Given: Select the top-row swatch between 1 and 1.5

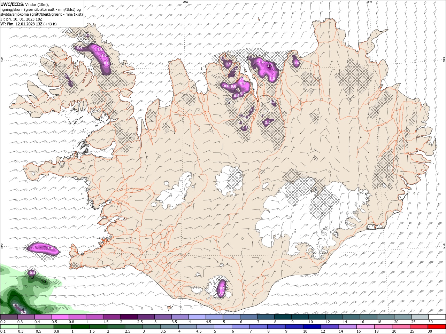Looking at the screenshot, I should click(x=94, y=317).
